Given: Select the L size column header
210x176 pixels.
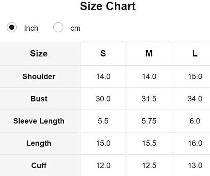Looking at the screenshot, I should (195, 53).
